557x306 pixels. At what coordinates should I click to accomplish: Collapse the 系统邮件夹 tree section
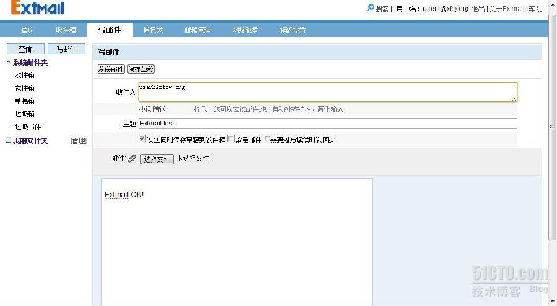coord(8,62)
